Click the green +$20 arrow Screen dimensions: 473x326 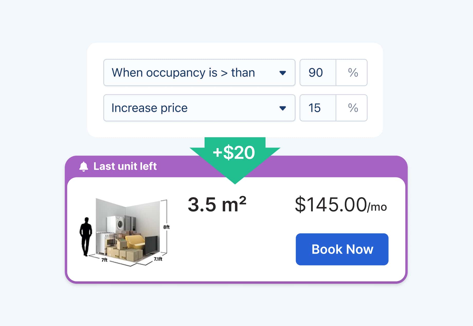coord(234,152)
